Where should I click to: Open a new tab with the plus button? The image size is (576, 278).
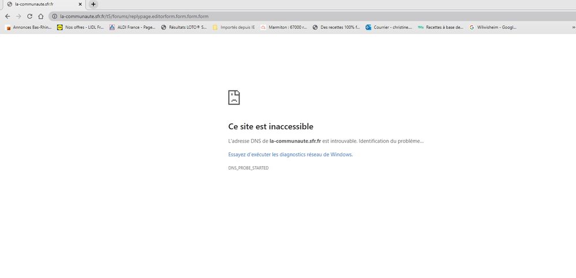[x=93, y=5]
